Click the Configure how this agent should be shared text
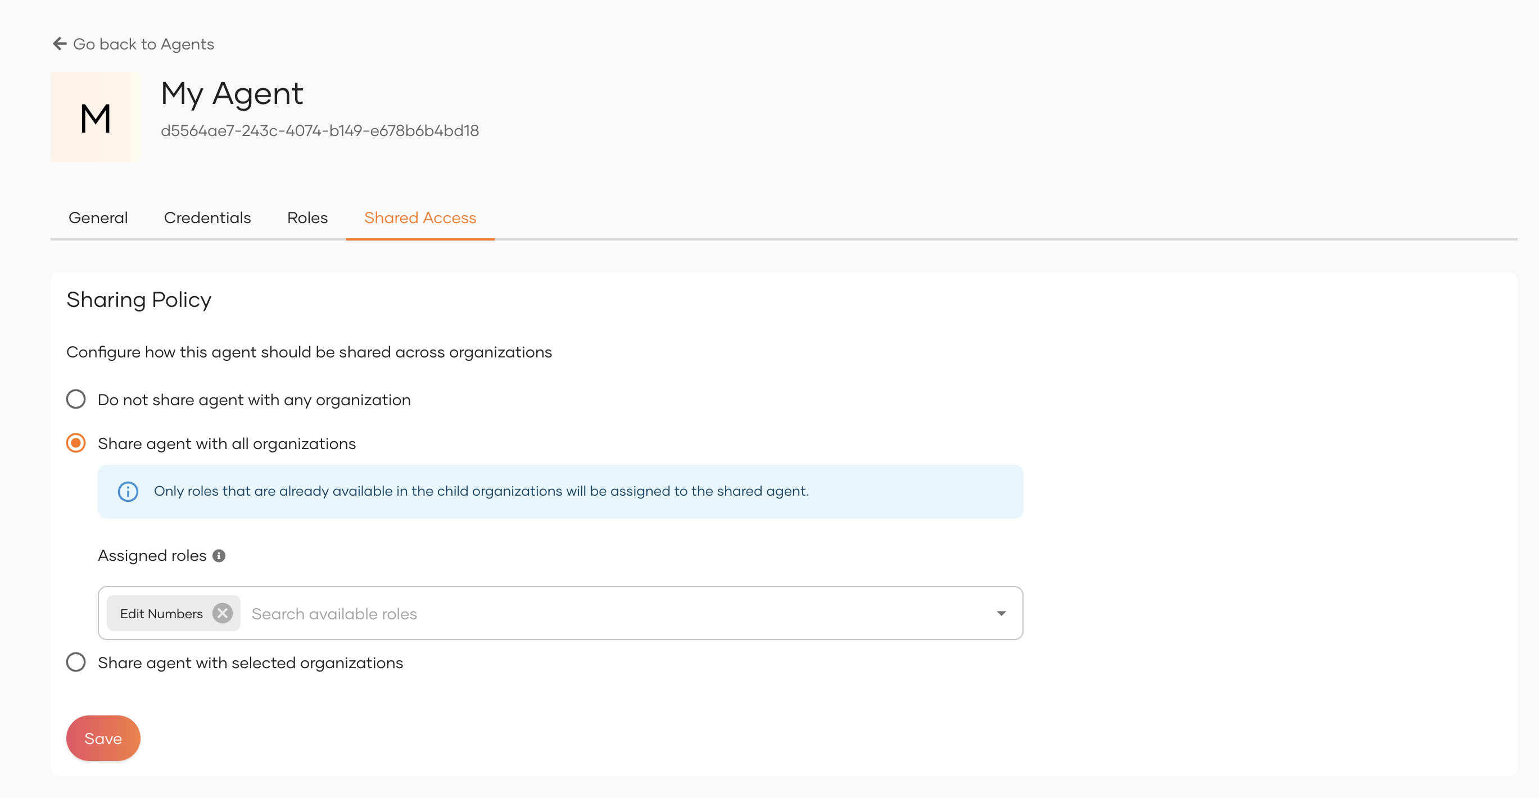Viewport: 1539px width, 798px height. point(309,352)
